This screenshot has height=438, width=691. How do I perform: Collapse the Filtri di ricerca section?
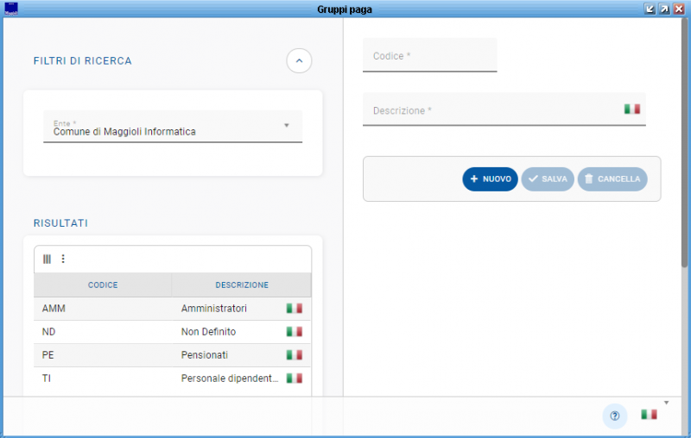[x=299, y=60]
